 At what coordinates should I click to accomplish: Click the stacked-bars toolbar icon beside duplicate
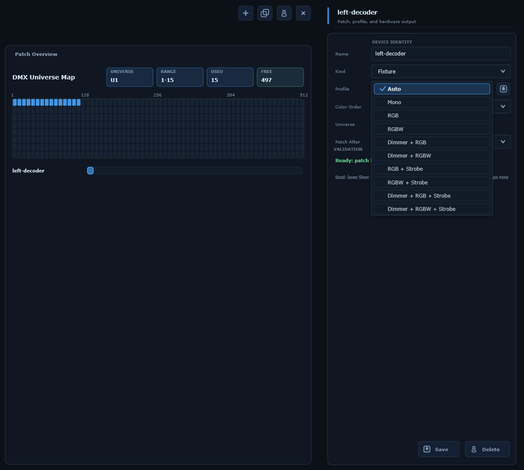click(284, 13)
